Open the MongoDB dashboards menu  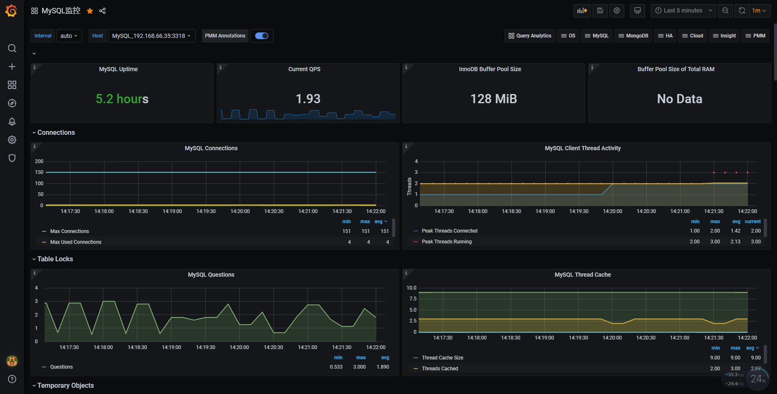click(633, 36)
